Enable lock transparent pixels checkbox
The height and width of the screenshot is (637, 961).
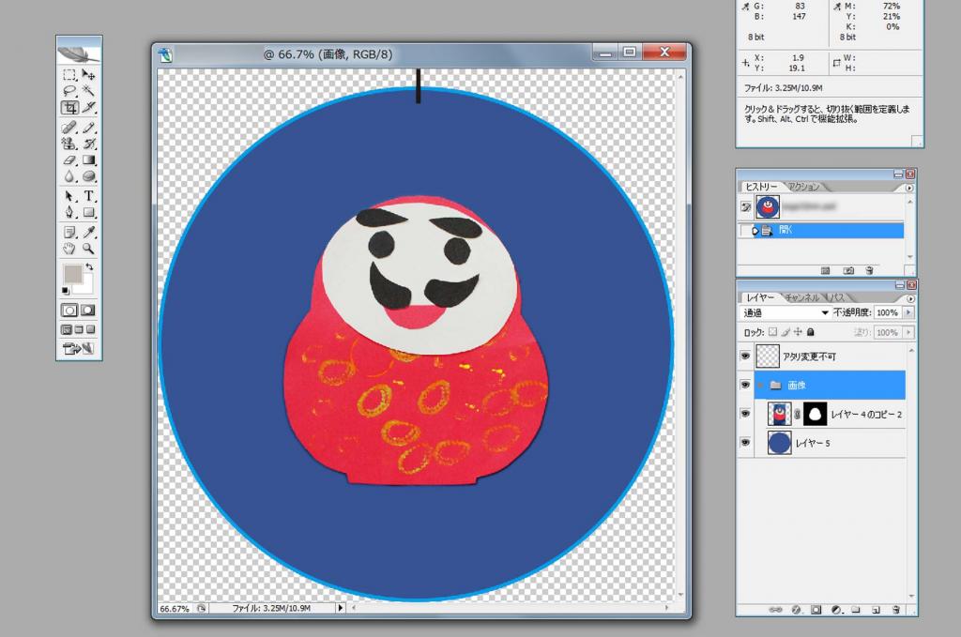[x=772, y=332]
